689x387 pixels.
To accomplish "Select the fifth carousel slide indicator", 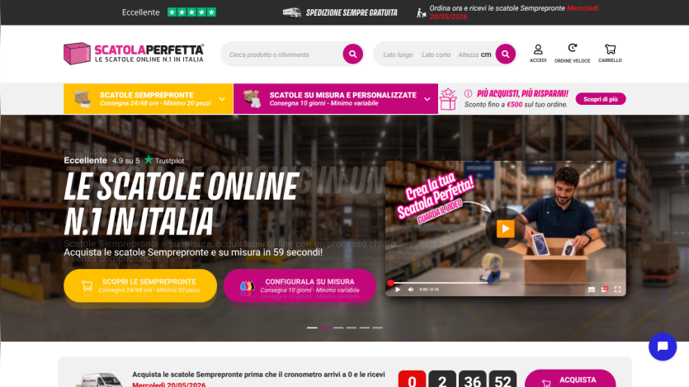I will point(365,328).
